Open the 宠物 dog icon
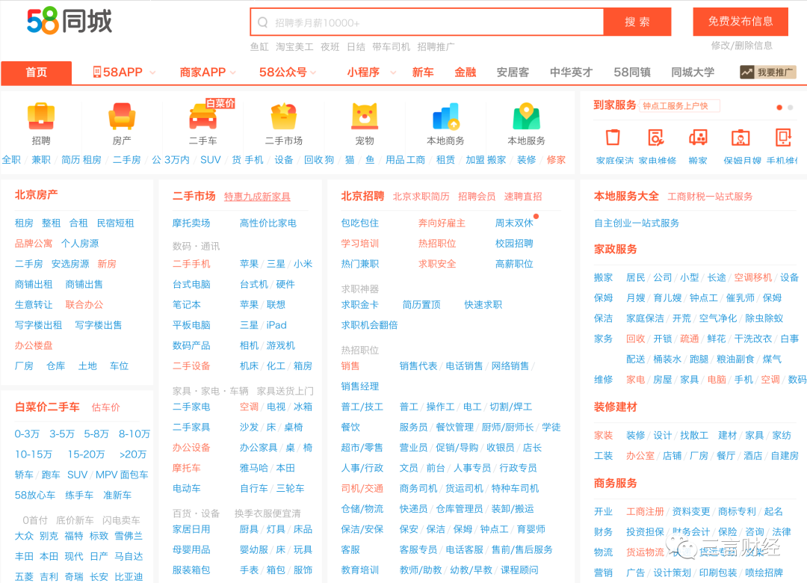807x583 pixels. pyautogui.click(x=365, y=116)
